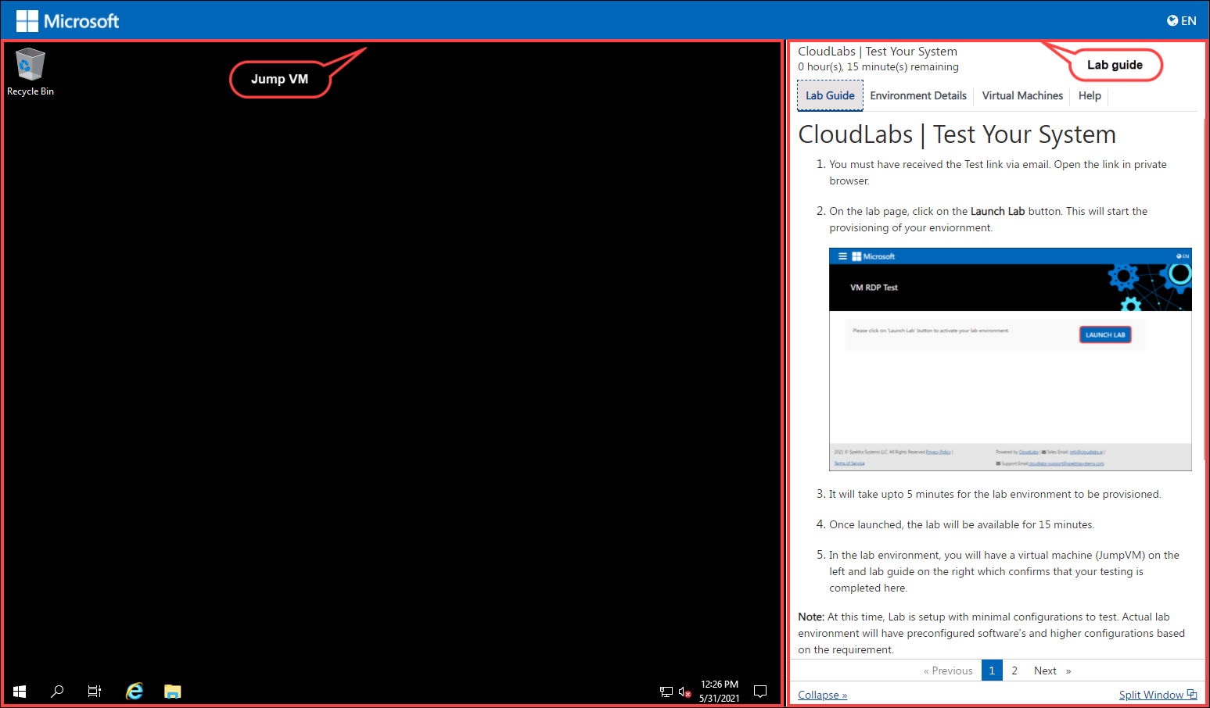Click the time remaining text
Image resolution: width=1210 pixels, height=708 pixels.
point(878,67)
